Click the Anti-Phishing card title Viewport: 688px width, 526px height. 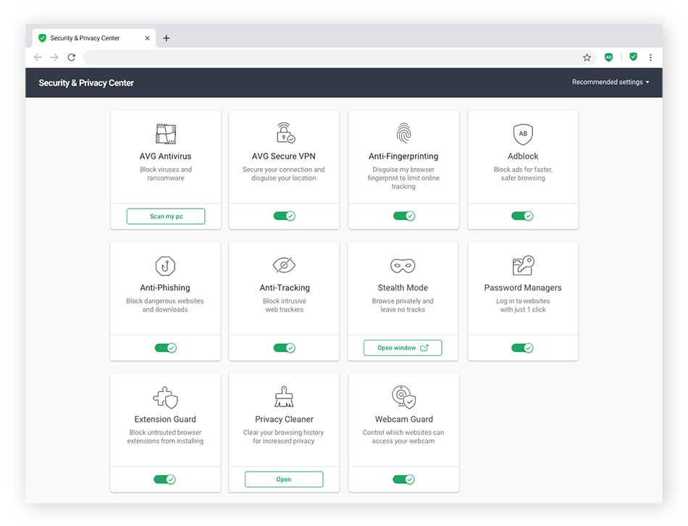pyautogui.click(x=165, y=288)
